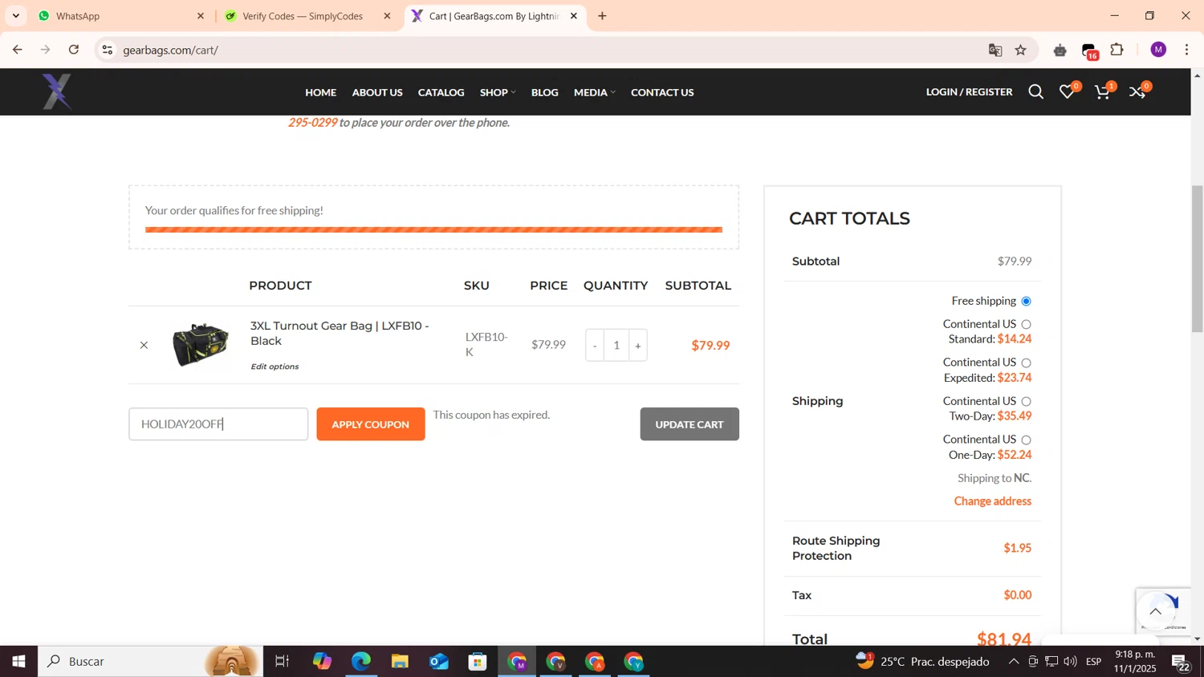Select Continental US Expedited shipping
This screenshot has height=677, width=1204.
click(x=1026, y=363)
